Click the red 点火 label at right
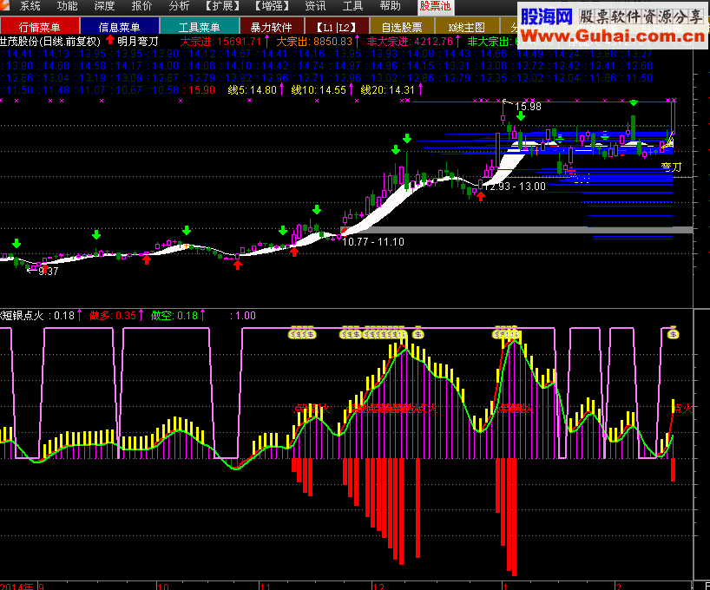 click(683, 409)
